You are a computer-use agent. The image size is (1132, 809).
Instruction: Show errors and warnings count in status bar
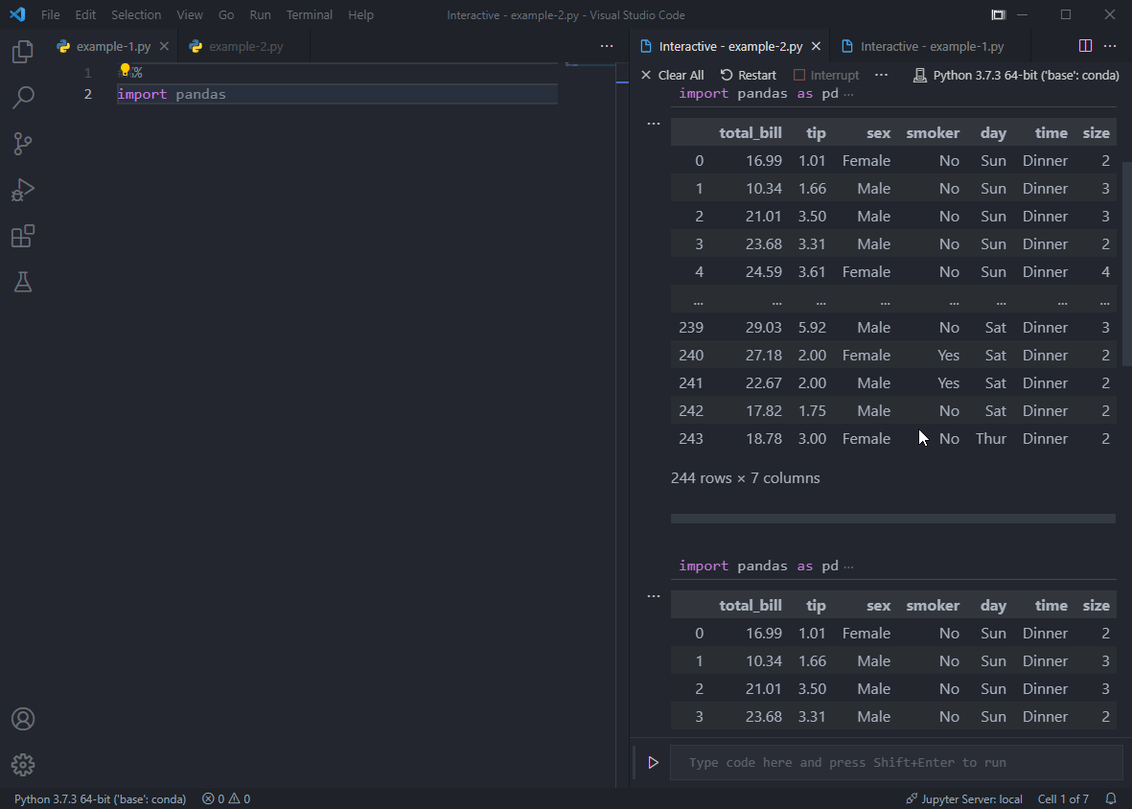[226, 798]
